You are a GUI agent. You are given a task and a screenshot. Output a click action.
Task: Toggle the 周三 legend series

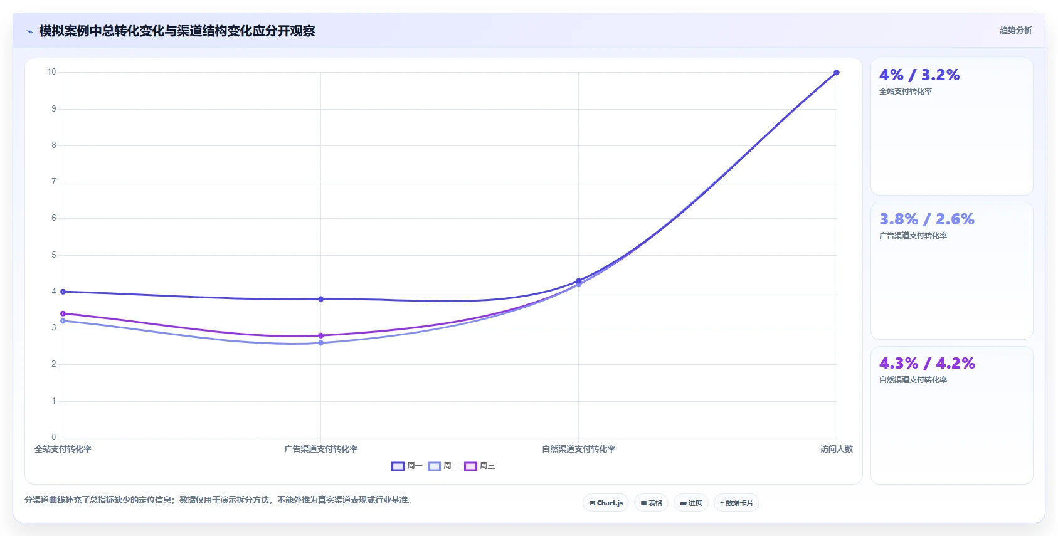[x=480, y=466]
